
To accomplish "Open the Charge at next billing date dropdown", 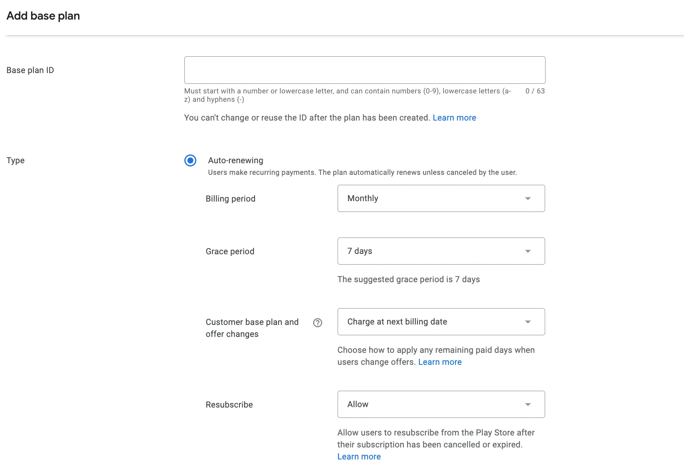I will coord(431,322).
